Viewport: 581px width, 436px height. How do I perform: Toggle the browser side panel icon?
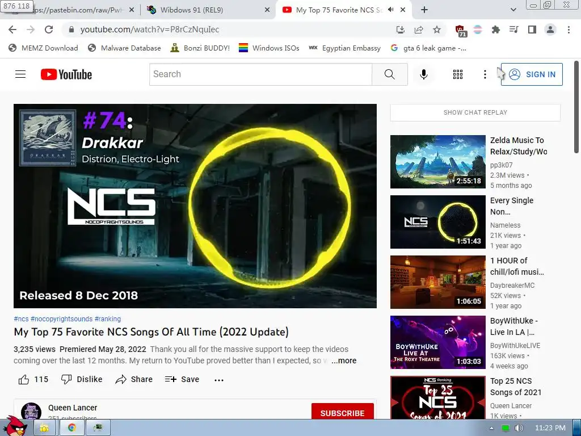click(532, 30)
